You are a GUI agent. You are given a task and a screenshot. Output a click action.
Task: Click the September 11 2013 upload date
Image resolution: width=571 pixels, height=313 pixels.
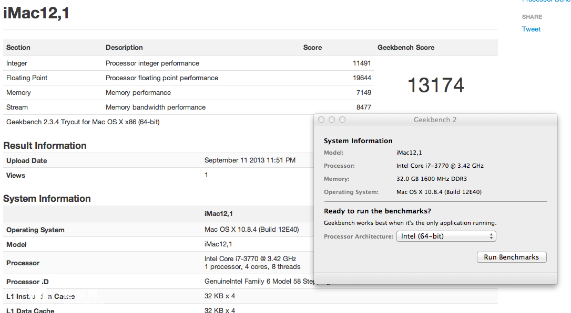click(250, 160)
